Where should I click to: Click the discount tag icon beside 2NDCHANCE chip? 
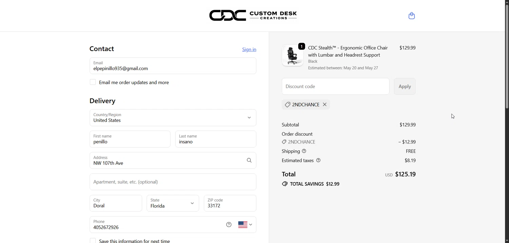pyautogui.click(x=287, y=105)
